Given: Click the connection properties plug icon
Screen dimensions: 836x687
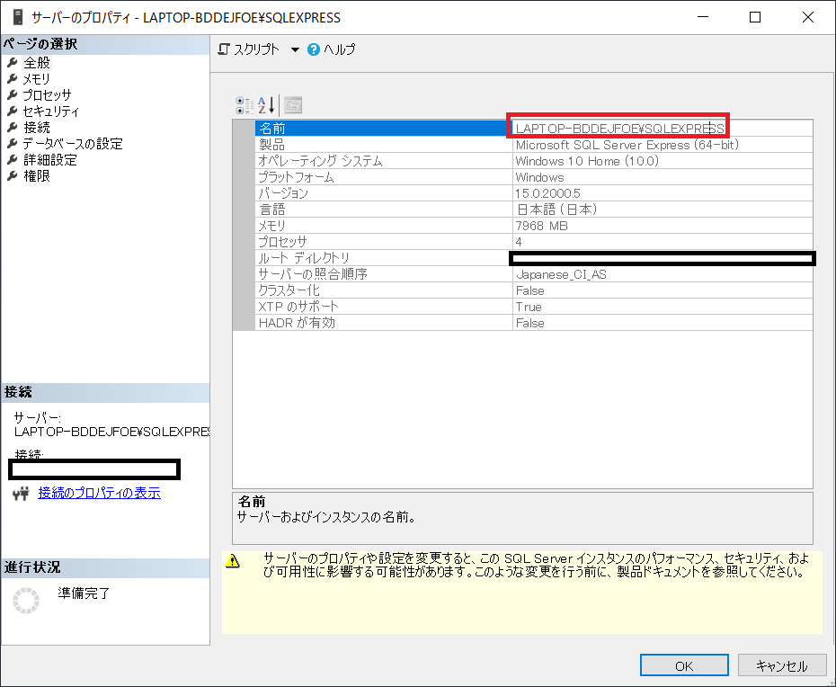Looking at the screenshot, I should [21, 494].
